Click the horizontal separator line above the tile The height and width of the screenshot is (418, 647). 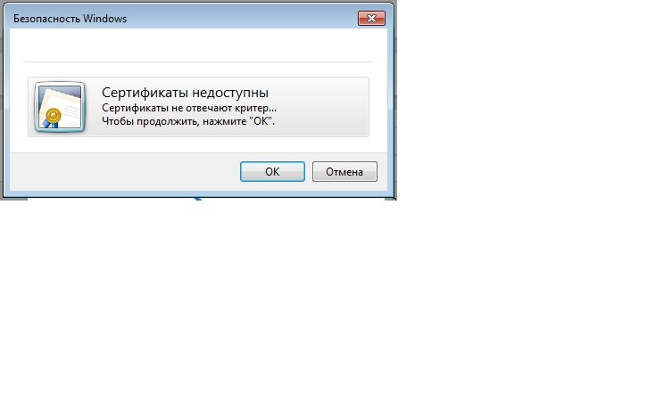198,61
